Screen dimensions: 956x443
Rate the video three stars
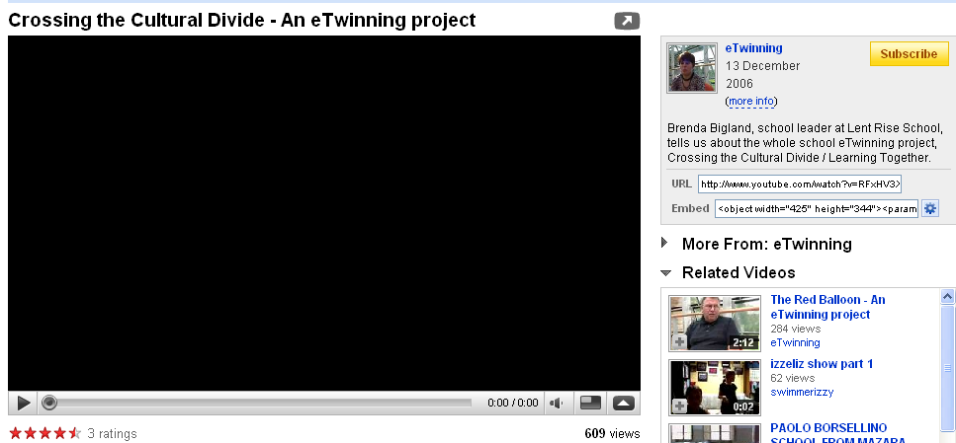click(x=45, y=433)
